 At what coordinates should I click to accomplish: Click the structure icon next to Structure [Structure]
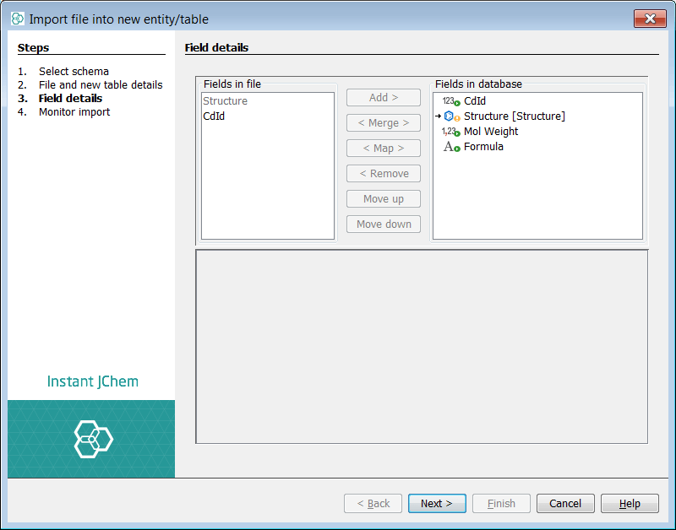(451, 116)
